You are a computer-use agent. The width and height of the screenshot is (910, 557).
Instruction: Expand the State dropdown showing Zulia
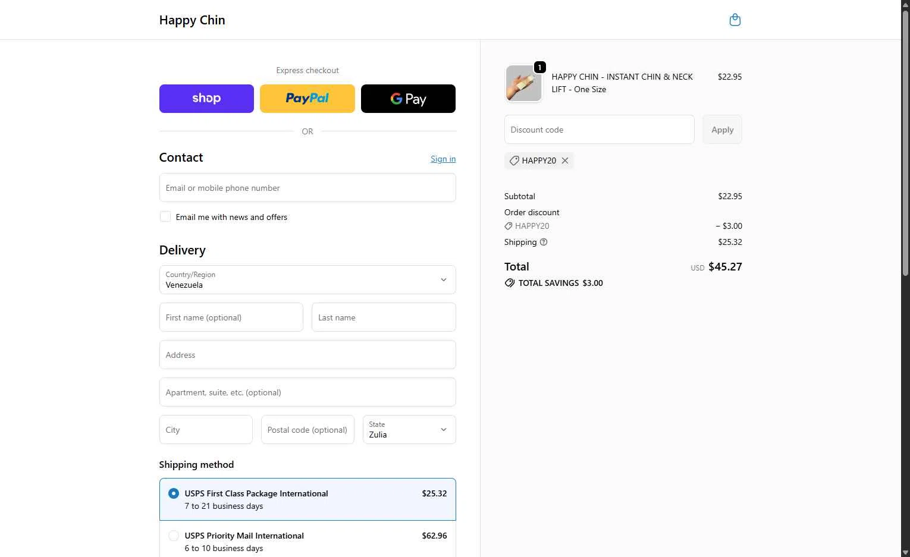tap(409, 430)
